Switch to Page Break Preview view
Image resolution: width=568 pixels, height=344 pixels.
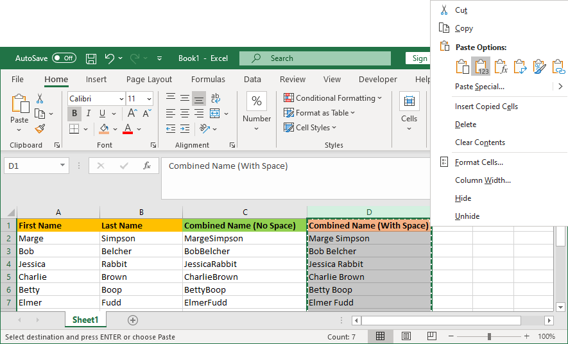pyautogui.click(x=432, y=336)
